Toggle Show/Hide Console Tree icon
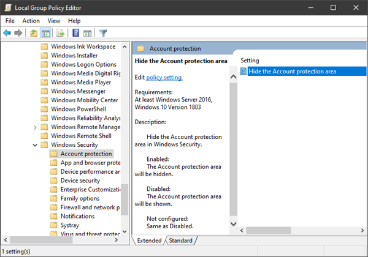 click(45, 33)
